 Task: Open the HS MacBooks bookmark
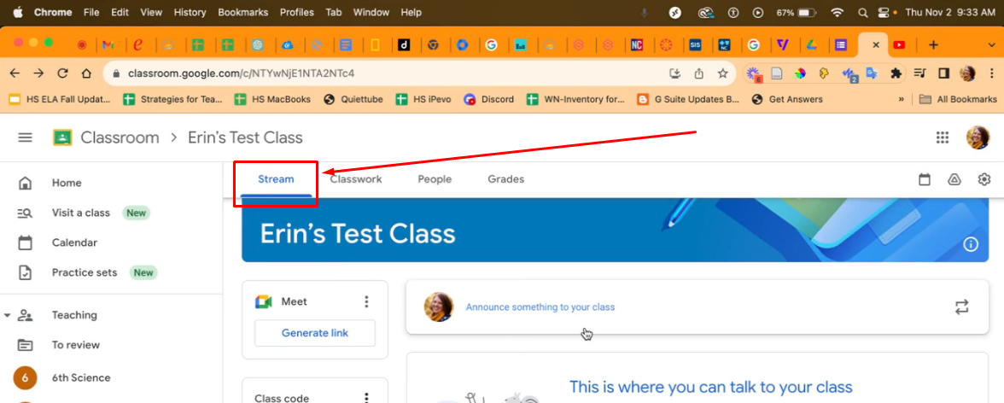(273, 99)
